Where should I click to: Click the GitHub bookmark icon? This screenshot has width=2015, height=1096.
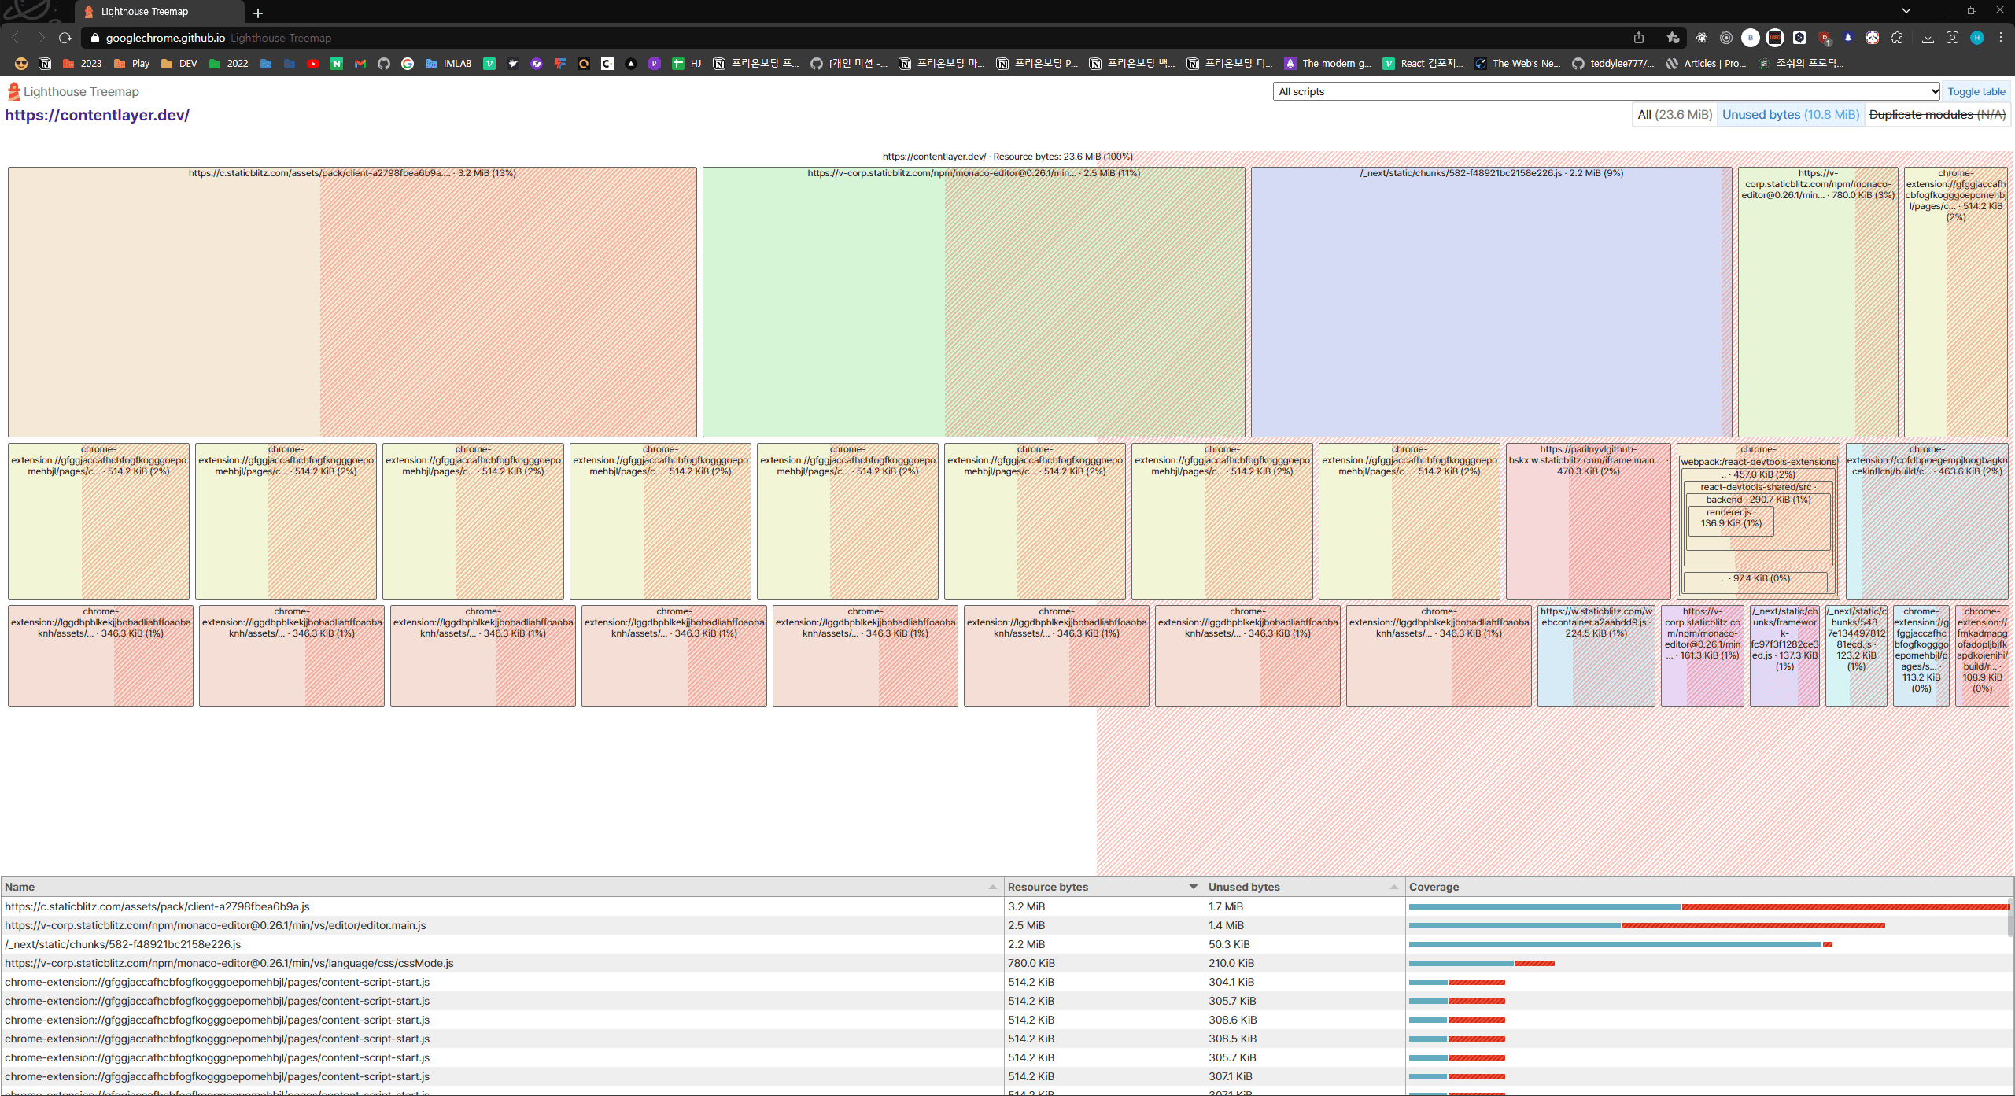coord(384,64)
